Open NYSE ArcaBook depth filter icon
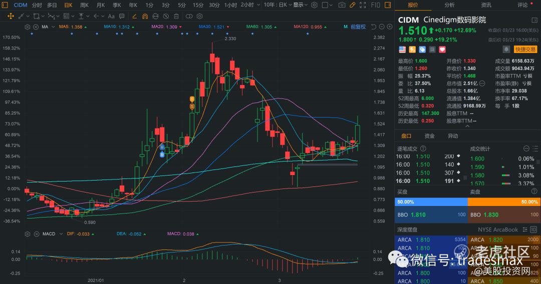This screenshot has width=541, height=284. pyautogui.click(x=525, y=229)
